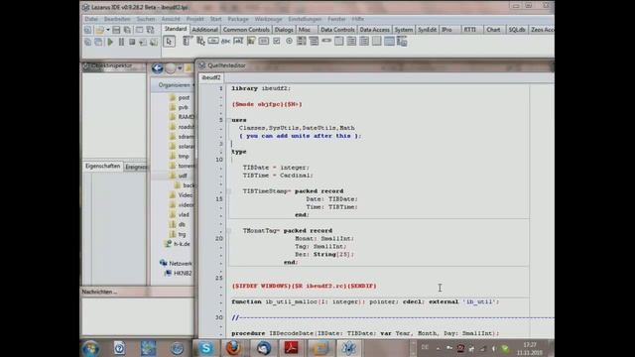635x357 pixels.
Task: Click the Pause debugging icon
Action: pos(121,42)
